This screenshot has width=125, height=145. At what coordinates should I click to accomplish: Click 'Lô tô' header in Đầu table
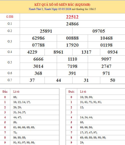click(16, 92)
